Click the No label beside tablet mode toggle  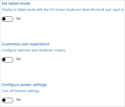coord(19,19)
